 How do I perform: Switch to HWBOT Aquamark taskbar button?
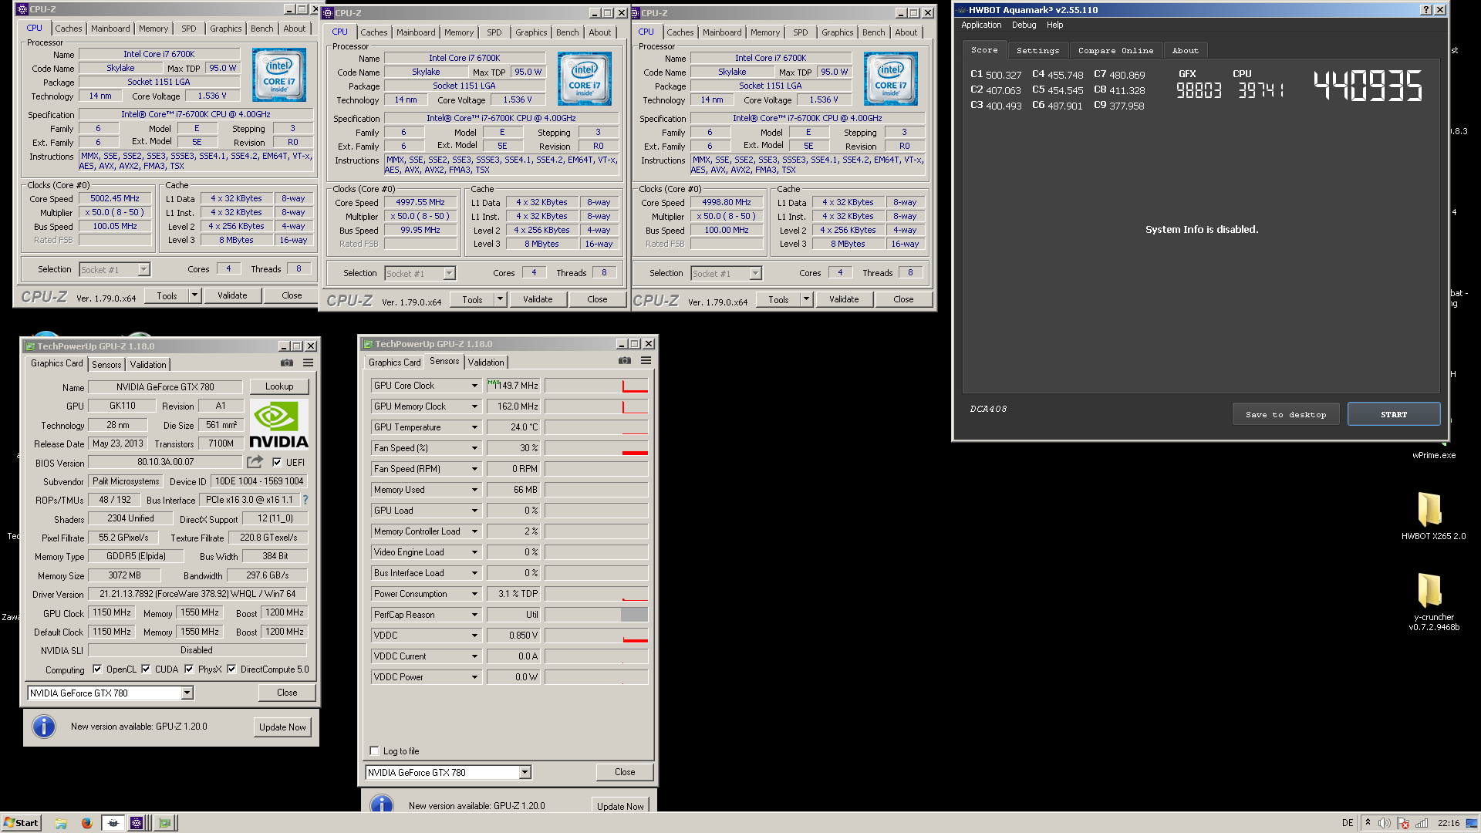coord(113,823)
